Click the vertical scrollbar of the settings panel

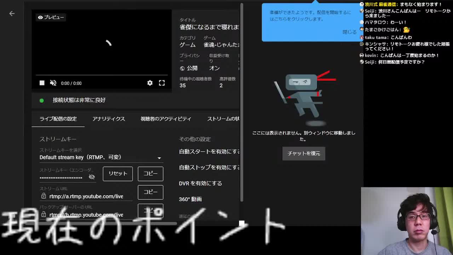[242, 103]
